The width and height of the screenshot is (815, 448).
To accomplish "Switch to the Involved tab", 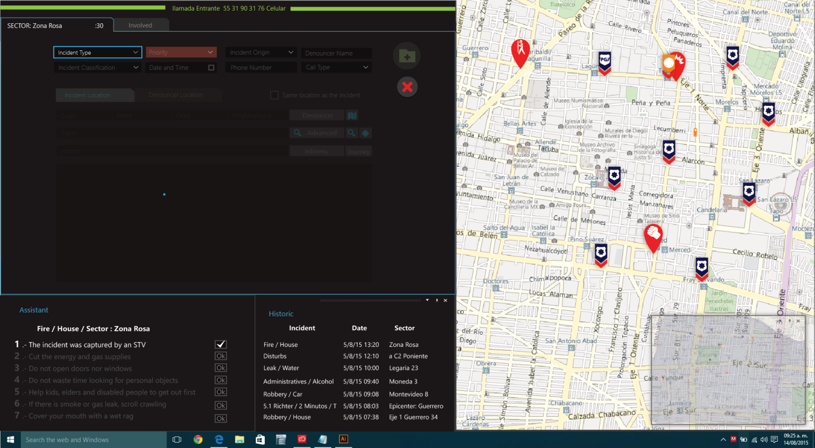I will pos(140,25).
